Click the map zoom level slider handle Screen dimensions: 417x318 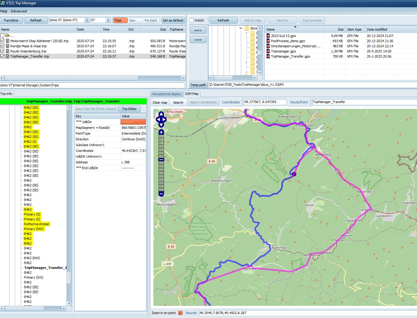click(161, 159)
